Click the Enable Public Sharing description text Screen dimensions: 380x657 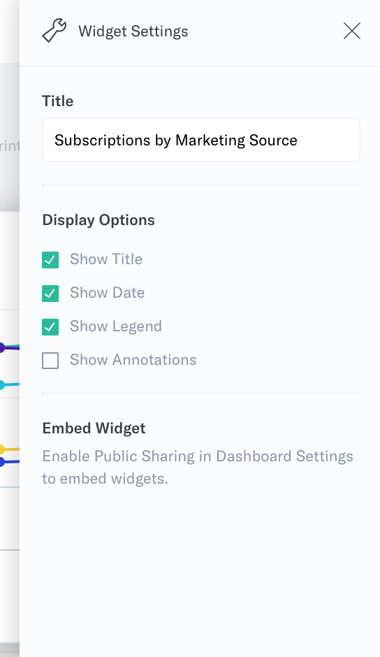point(198,467)
